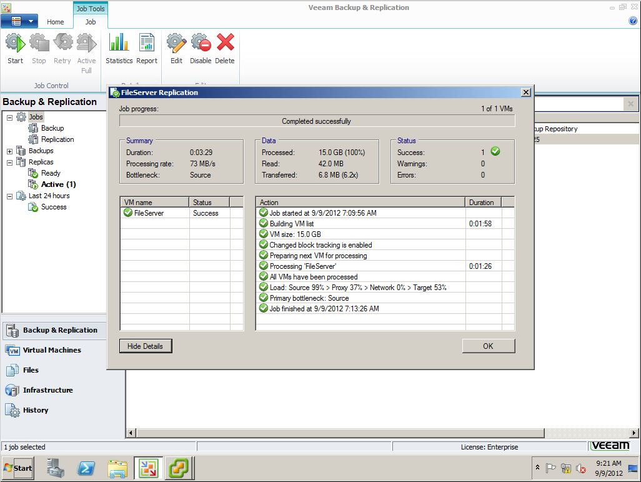Select Backup under Jobs
Viewport: 641px width, 482px height.
52,128
